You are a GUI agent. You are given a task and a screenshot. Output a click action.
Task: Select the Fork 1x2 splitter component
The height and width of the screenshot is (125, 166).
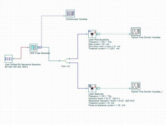click(64, 61)
